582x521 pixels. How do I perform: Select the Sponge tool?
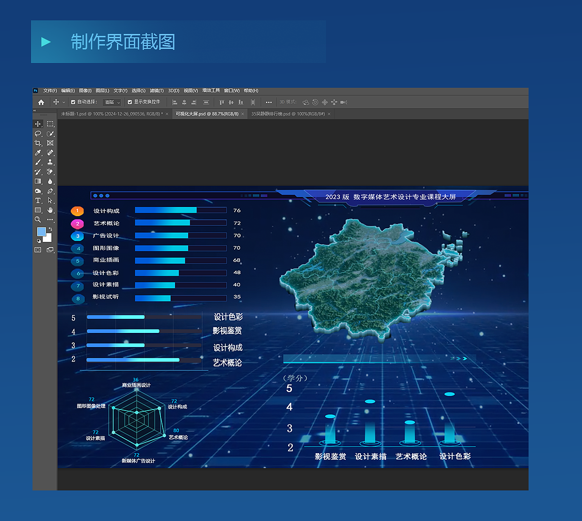pyautogui.click(x=38, y=191)
